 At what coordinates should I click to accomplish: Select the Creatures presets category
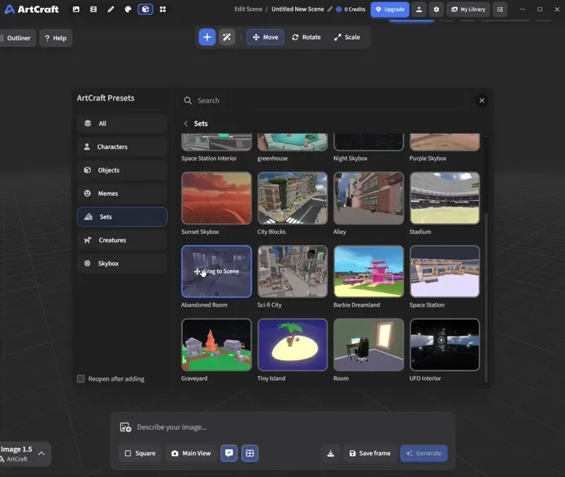(122, 240)
